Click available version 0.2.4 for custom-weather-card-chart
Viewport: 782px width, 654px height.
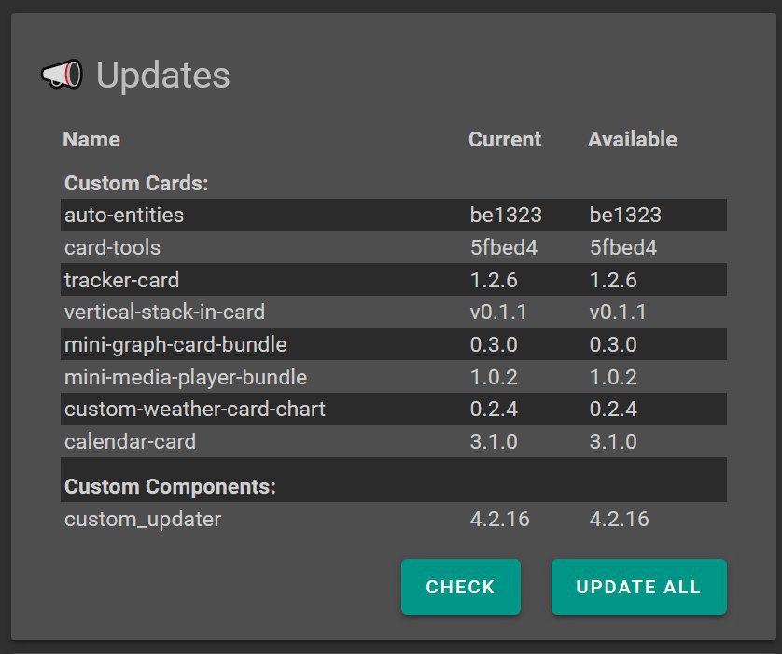click(x=613, y=410)
